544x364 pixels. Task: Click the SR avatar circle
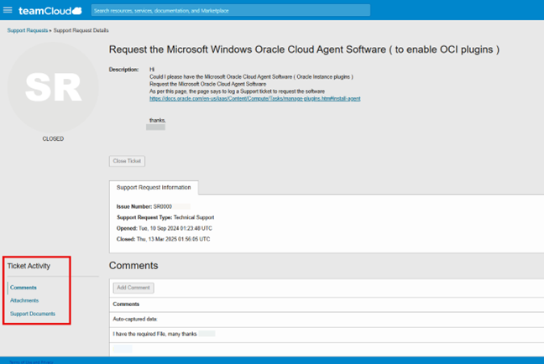pos(53,88)
